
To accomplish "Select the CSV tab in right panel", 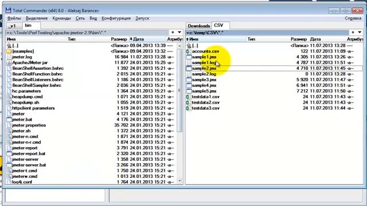I will [220, 25].
